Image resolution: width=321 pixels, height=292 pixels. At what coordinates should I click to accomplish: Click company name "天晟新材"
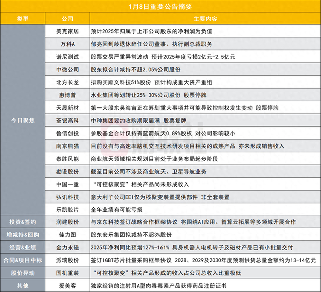click(x=67, y=108)
